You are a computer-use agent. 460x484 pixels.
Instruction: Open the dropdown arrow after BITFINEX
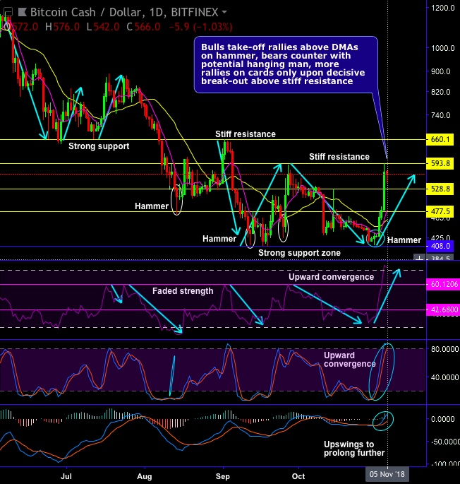(x=224, y=12)
